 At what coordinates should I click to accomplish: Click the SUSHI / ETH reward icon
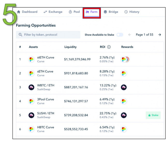tap(124, 115)
